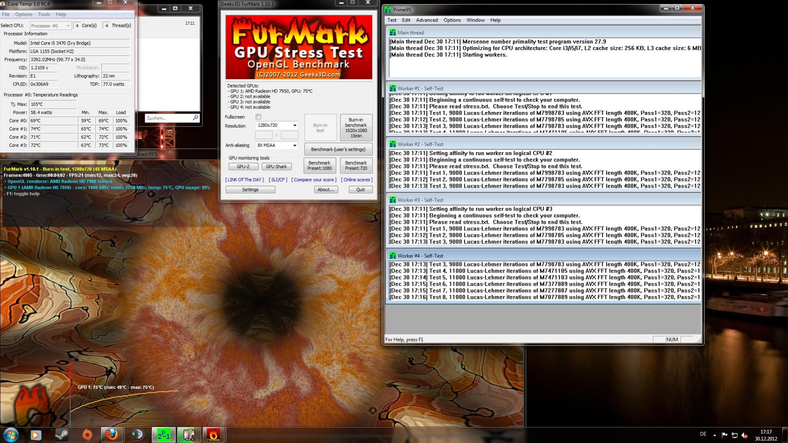Select the Core i5 3470 model field
Viewport: 788px width, 443px height.
79,43
